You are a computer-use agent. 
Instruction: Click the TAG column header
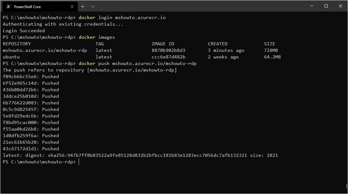tap(100, 44)
